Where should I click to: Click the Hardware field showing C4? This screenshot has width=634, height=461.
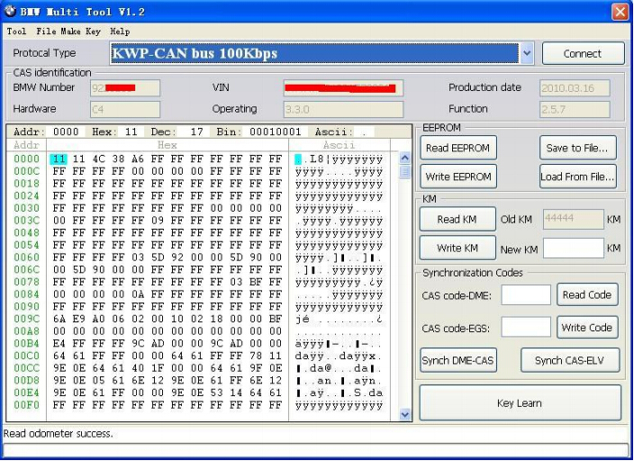(x=125, y=109)
